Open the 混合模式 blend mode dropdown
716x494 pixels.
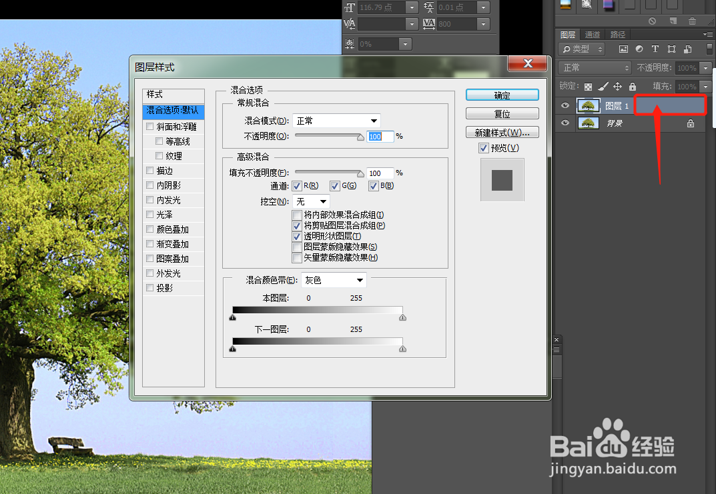point(336,121)
